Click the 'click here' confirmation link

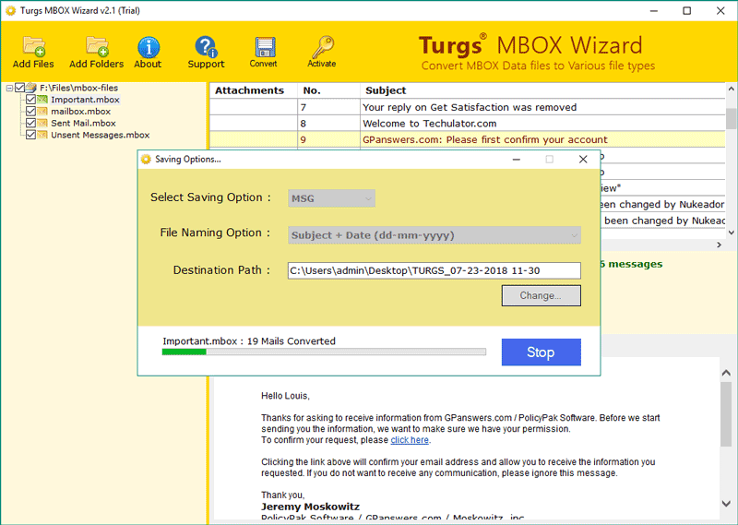click(x=410, y=440)
